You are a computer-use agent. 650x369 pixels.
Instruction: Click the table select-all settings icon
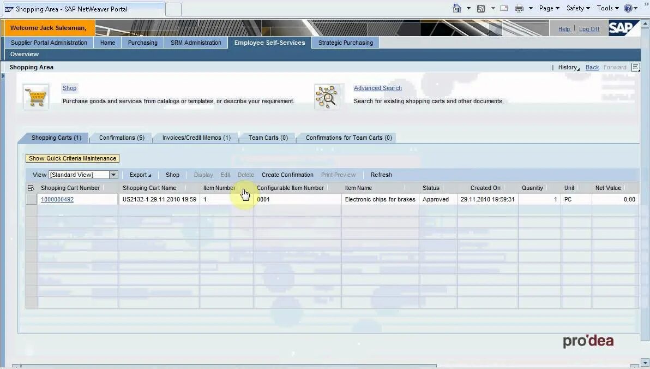[x=31, y=188]
